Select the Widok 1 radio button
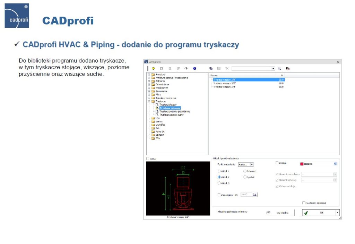Screen dimensions: 355x244 click(x=219, y=171)
